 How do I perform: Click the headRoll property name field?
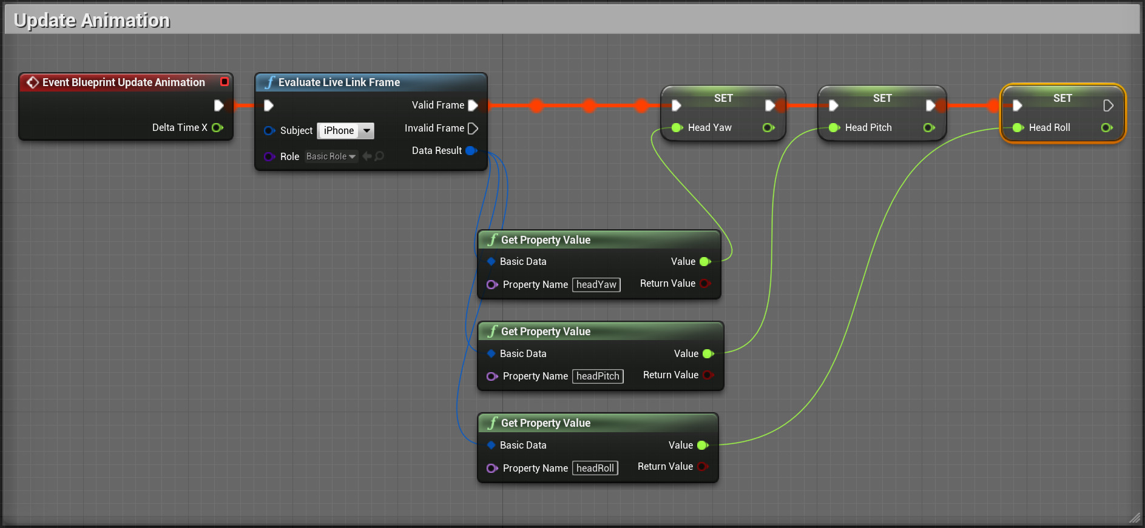[x=595, y=468]
